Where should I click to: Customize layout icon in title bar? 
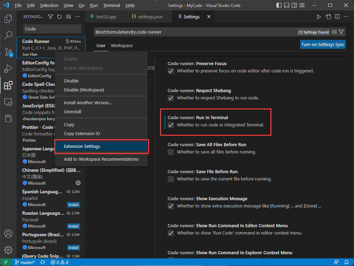302,5
